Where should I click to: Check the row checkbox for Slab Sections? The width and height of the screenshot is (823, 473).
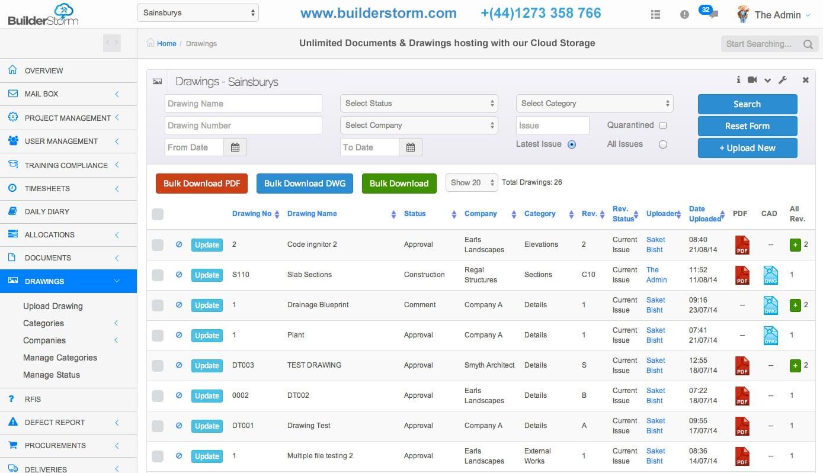[x=158, y=275]
